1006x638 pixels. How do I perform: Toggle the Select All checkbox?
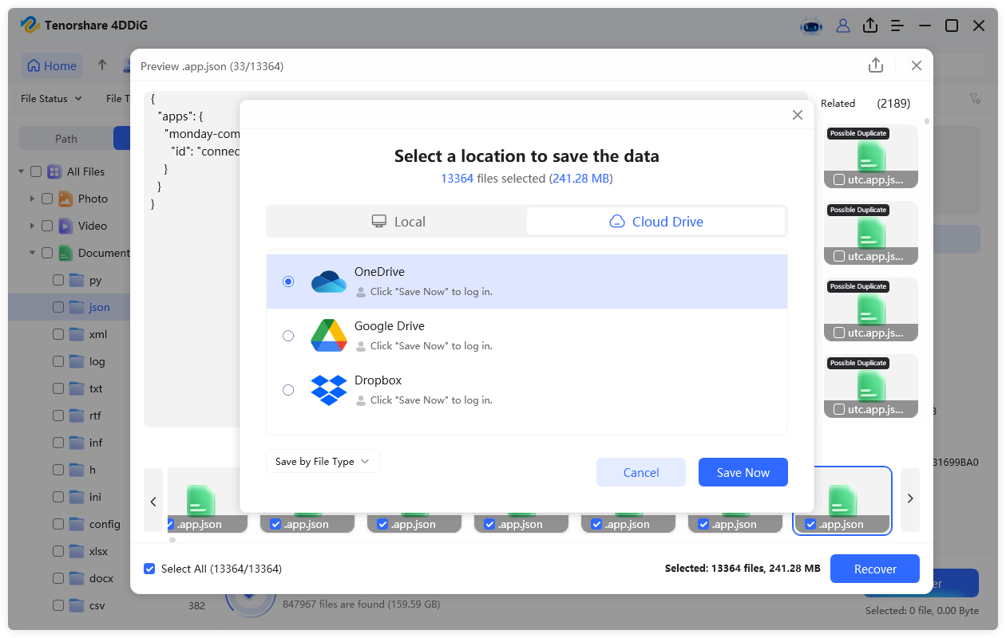click(x=149, y=569)
